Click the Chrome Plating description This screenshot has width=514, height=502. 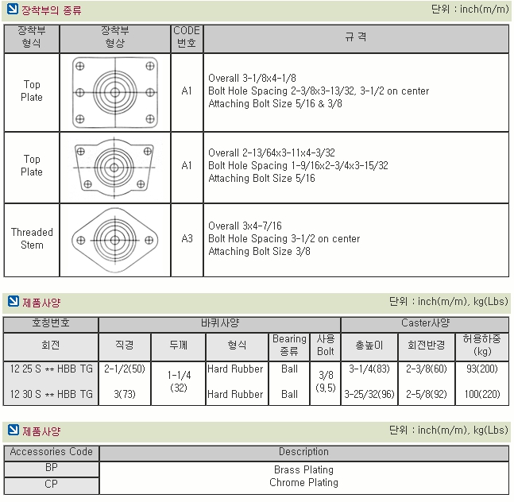pyautogui.click(x=303, y=482)
